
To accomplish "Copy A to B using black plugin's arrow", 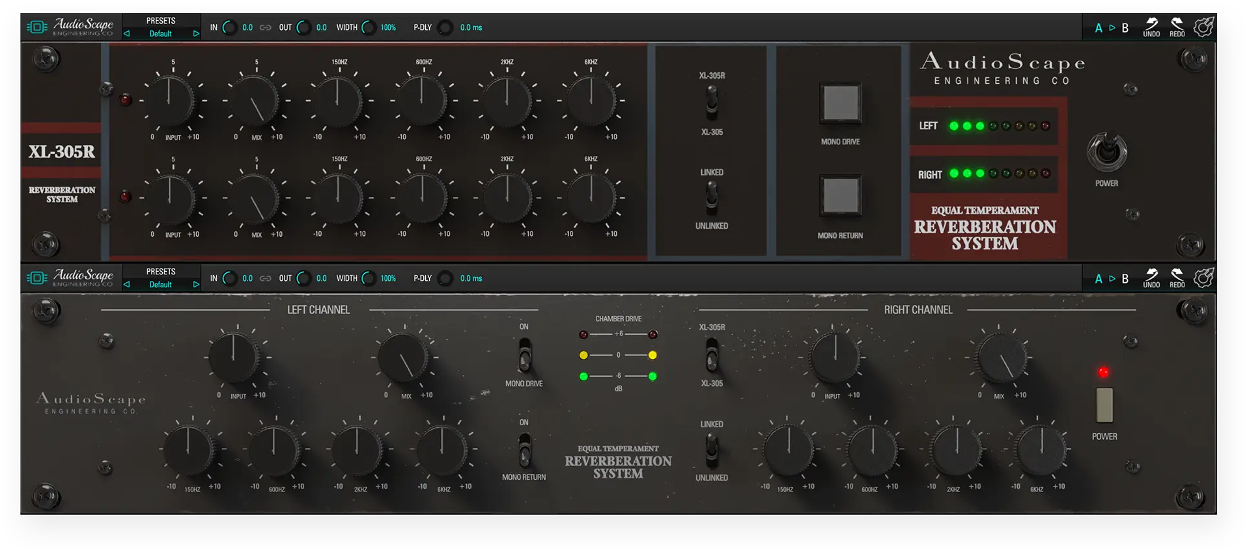I will coord(1112,279).
